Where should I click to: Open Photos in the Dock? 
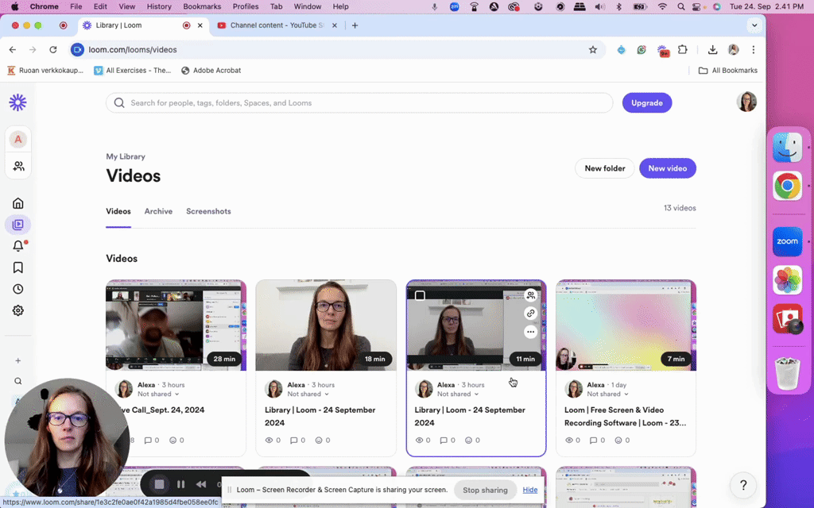click(788, 280)
